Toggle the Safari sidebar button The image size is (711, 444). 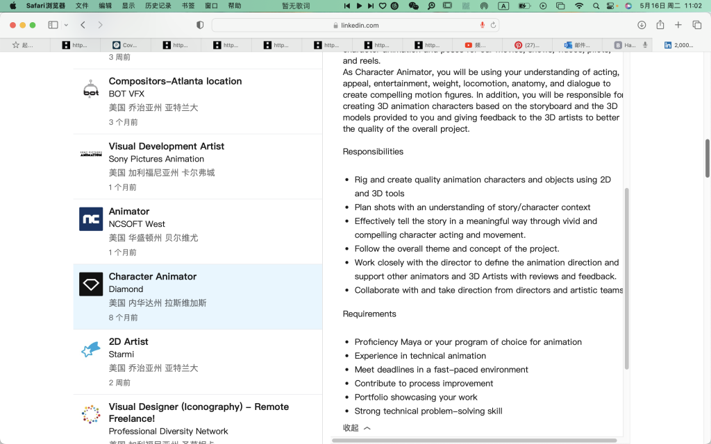click(53, 25)
